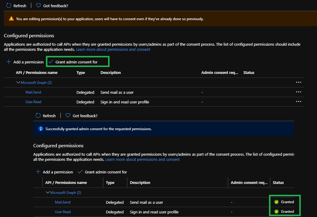Open lower User.Read permission link
The height and width of the screenshot is (217, 317).
pos(63,212)
